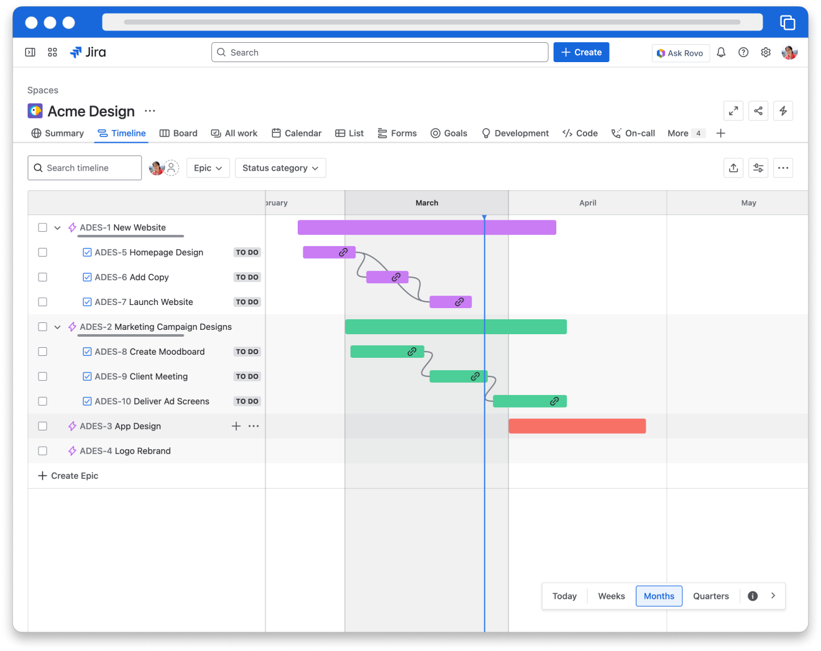
Task: Switch the timeline to Quarters view
Action: tap(710, 596)
